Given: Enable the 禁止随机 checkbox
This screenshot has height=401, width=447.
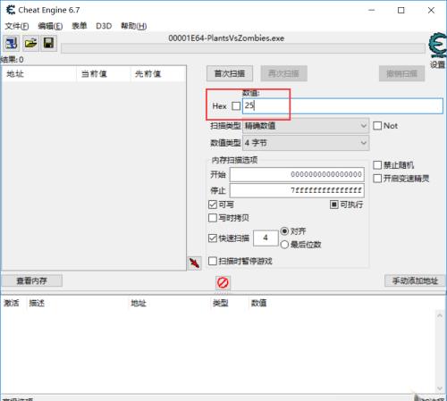Looking at the screenshot, I should tap(377, 165).
